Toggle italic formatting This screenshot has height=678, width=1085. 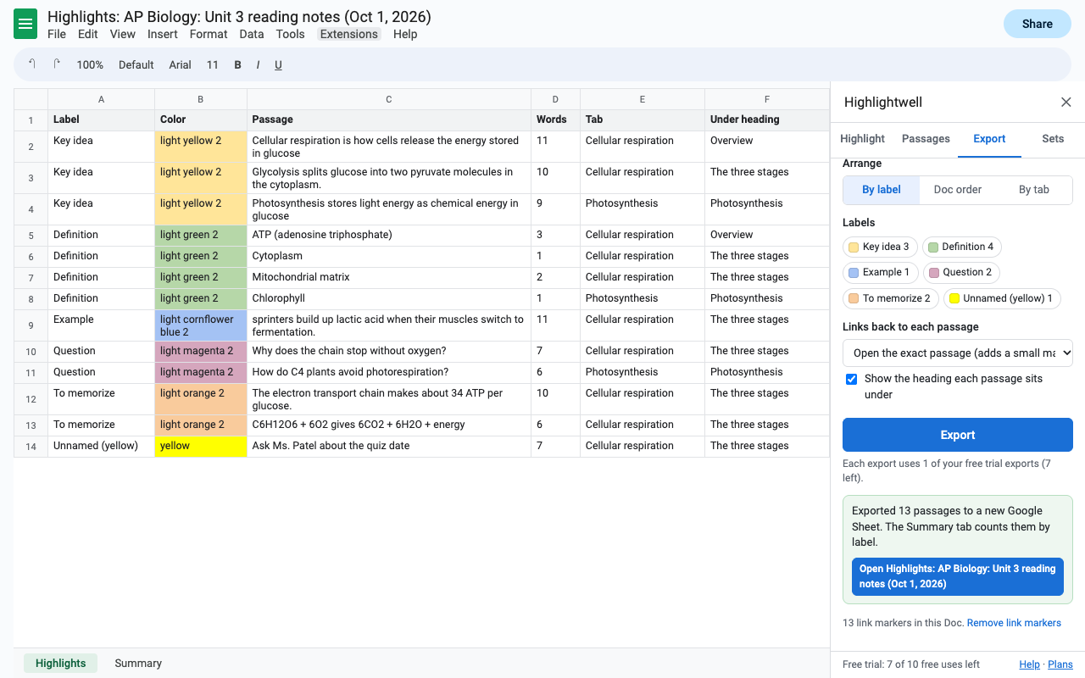(258, 65)
